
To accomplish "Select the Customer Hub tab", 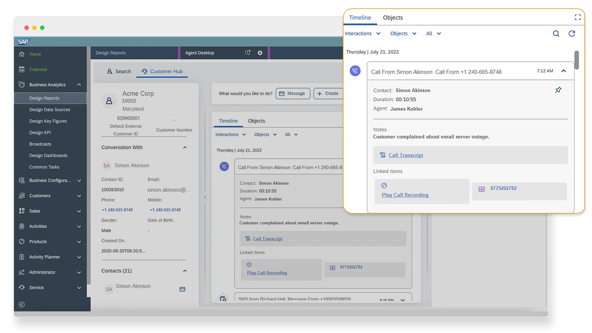I will point(162,72).
